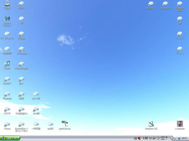This screenshot has height=141, width=189.
Task: Open the ScreenShot shortcut icon
Action: tap(22, 124)
